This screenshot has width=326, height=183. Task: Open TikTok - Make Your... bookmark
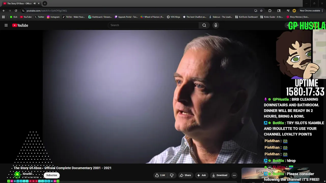pyautogui.click(x=73, y=17)
